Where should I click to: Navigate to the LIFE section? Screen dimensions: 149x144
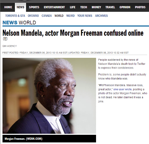(x=73, y=7)
